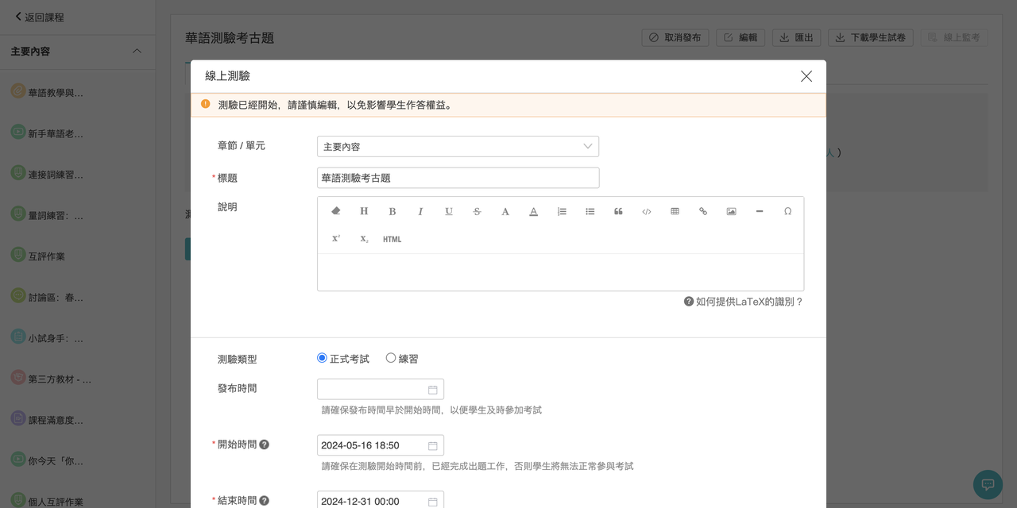Open the special characters omega tool

click(x=788, y=211)
